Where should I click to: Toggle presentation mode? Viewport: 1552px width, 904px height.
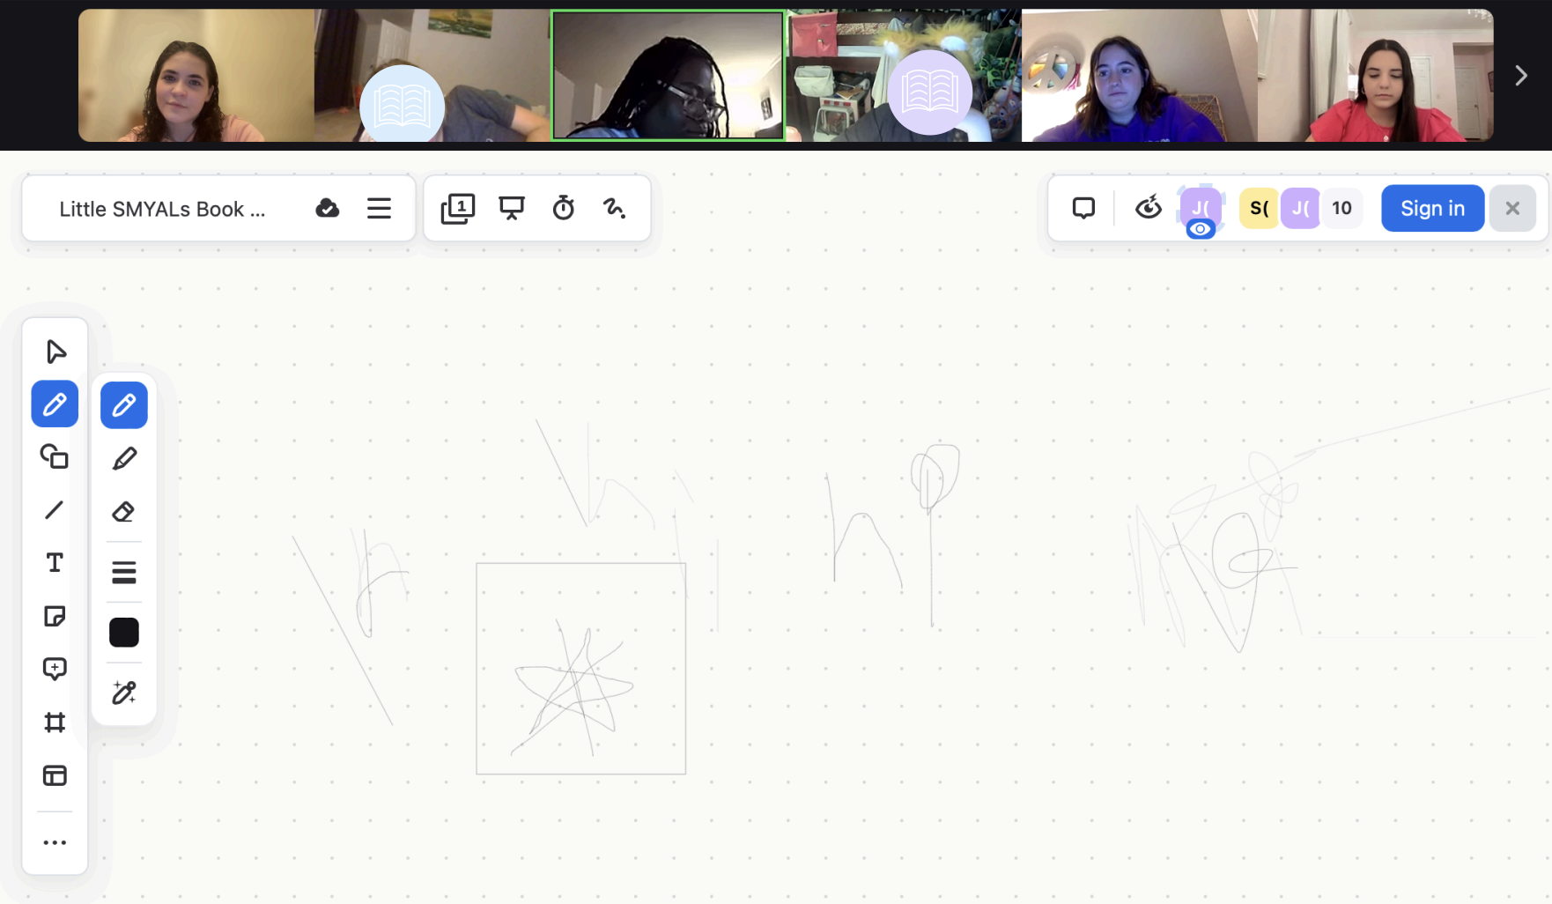(x=512, y=208)
